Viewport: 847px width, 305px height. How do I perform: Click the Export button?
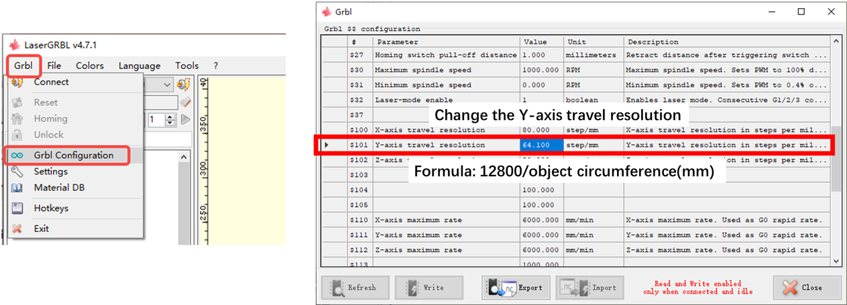[516, 288]
